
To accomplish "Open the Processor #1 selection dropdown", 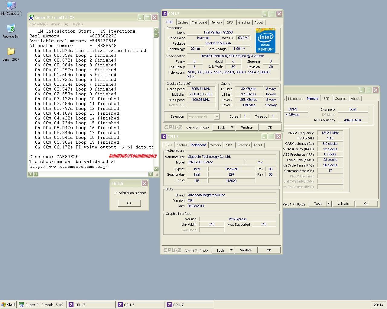I will pos(216,117).
